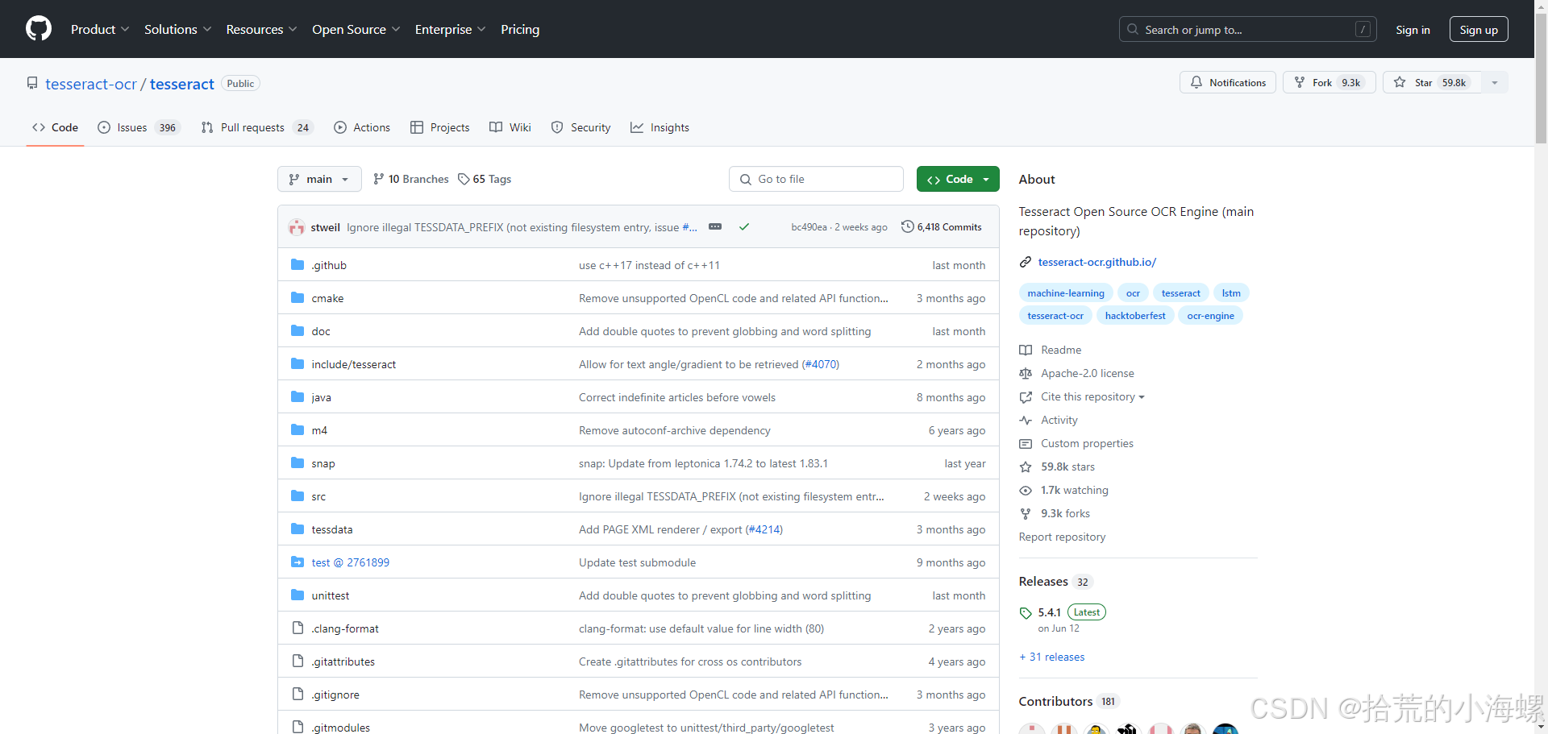This screenshot has height=734, width=1548.
Task: Click the java folder icon
Action: coord(298,396)
